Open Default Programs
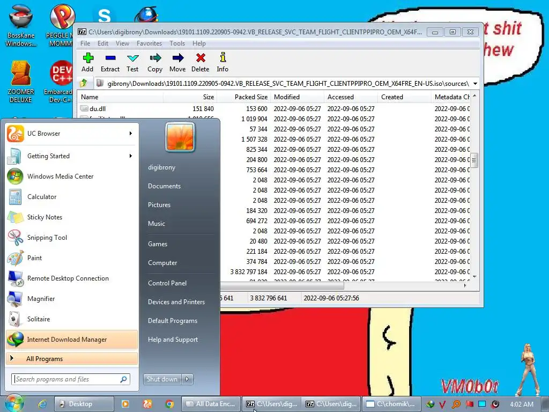The image size is (549, 412). pos(172,321)
